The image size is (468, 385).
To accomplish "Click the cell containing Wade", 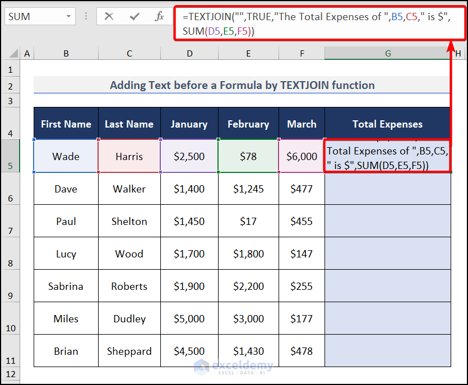I will point(66,157).
